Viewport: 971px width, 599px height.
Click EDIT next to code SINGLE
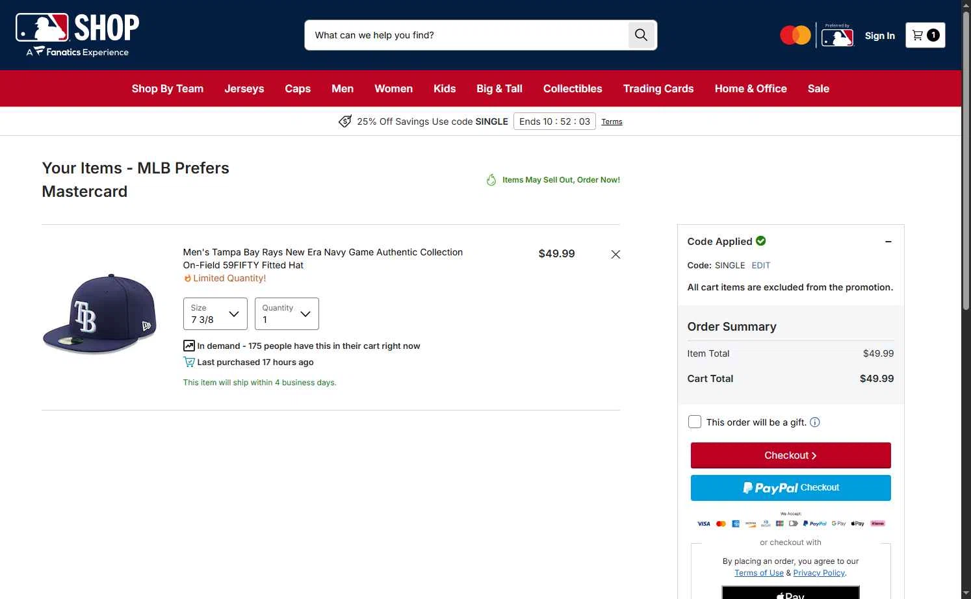(761, 265)
